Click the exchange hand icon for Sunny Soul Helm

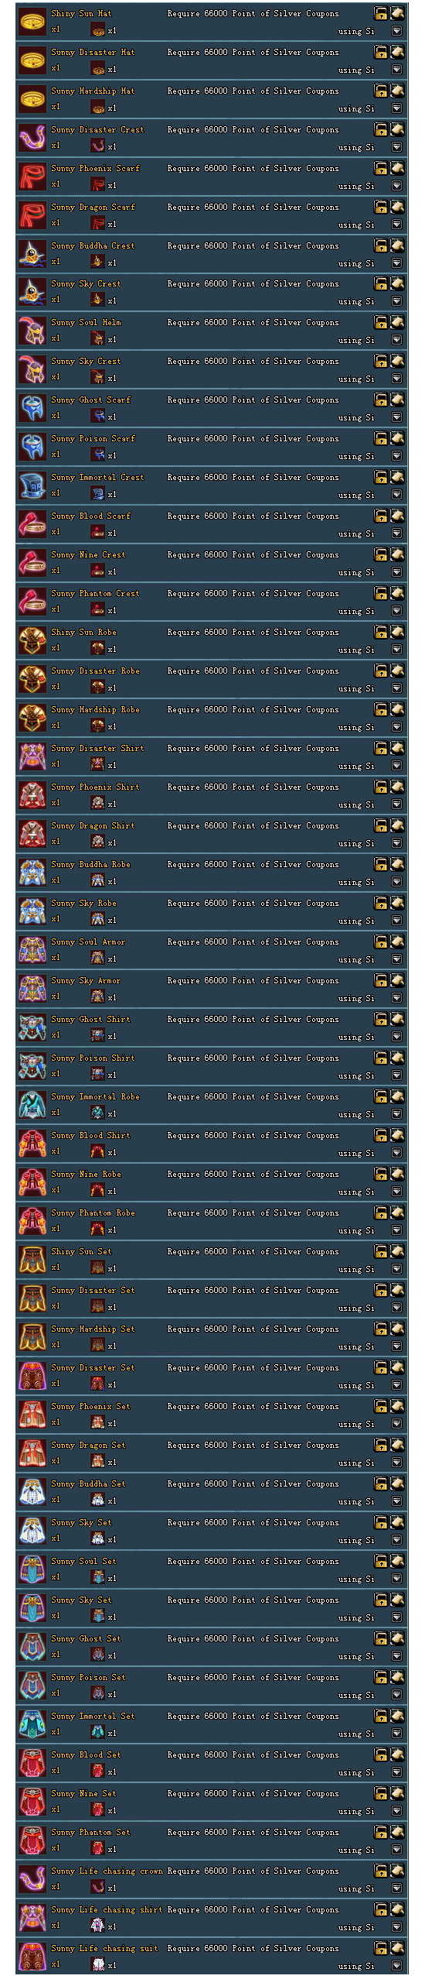398,322
